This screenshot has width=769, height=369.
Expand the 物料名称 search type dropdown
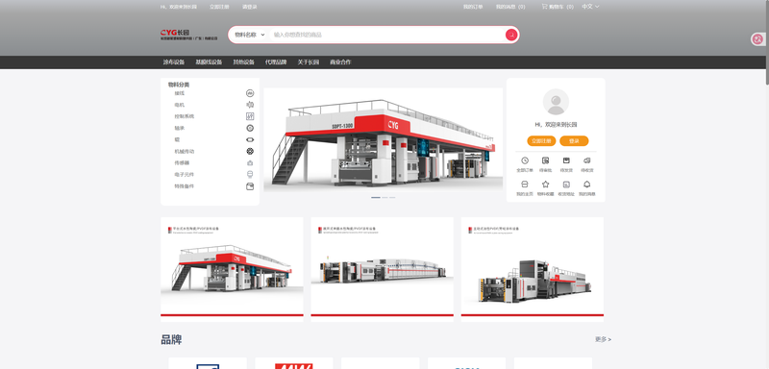[250, 35]
